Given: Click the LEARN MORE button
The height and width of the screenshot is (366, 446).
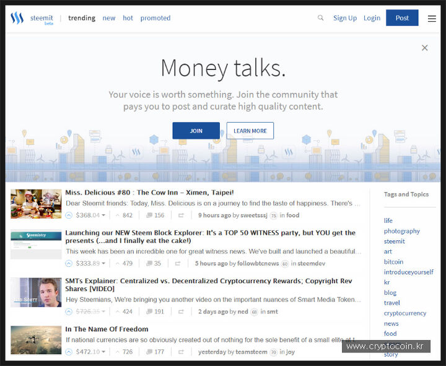Looking at the screenshot, I should [250, 131].
